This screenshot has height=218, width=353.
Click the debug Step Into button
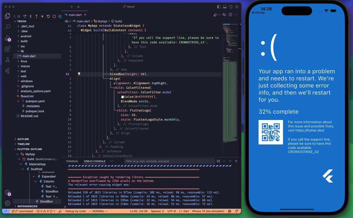point(31,16)
